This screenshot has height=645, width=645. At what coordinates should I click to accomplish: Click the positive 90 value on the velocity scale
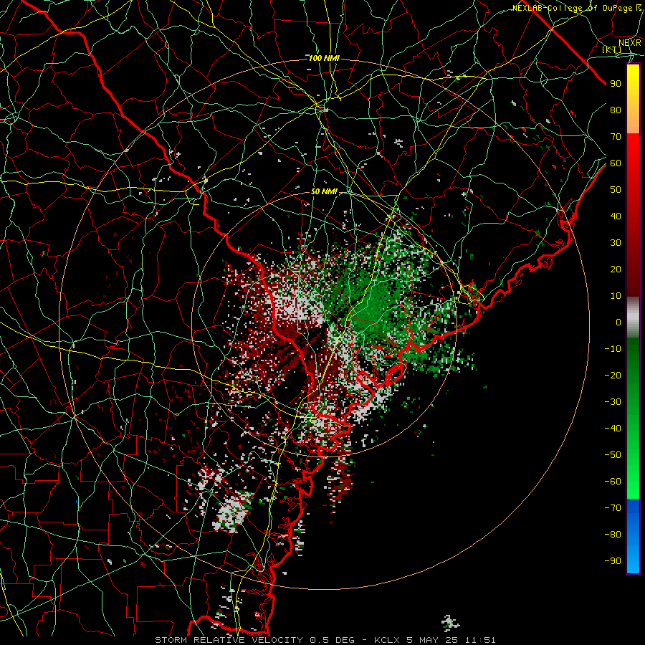pos(616,84)
